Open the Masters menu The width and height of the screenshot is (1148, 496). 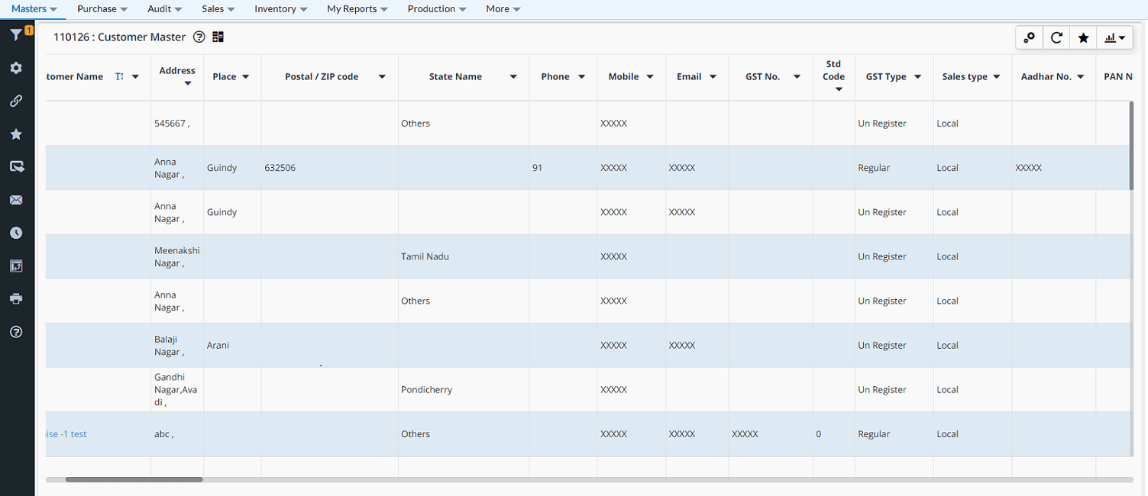pyautogui.click(x=34, y=9)
